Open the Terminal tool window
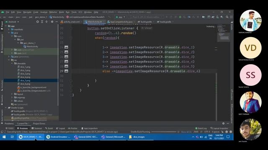268x150 pixels. [36, 128]
